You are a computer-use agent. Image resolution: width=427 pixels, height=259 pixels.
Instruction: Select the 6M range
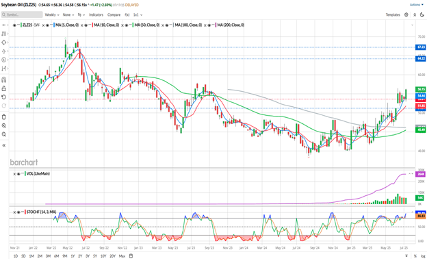coord(56,256)
